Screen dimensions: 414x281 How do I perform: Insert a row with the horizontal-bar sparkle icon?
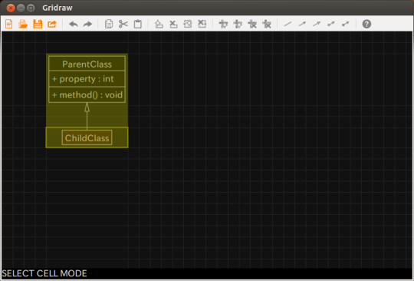click(x=223, y=24)
